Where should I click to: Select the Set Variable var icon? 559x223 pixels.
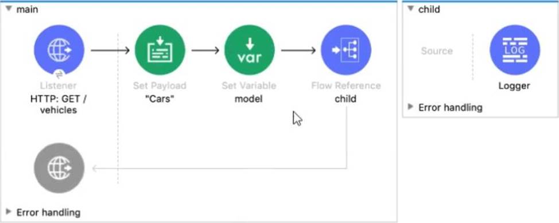tap(250, 50)
